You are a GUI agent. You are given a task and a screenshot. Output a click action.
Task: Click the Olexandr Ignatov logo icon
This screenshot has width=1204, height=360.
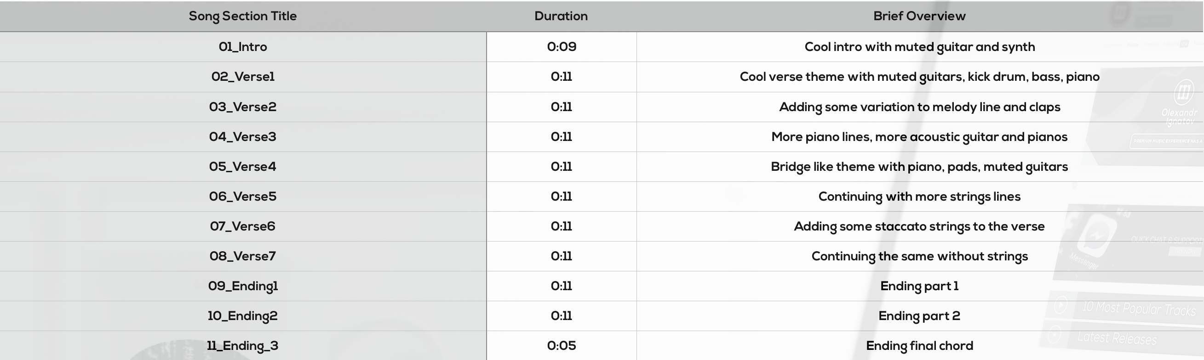(1183, 90)
